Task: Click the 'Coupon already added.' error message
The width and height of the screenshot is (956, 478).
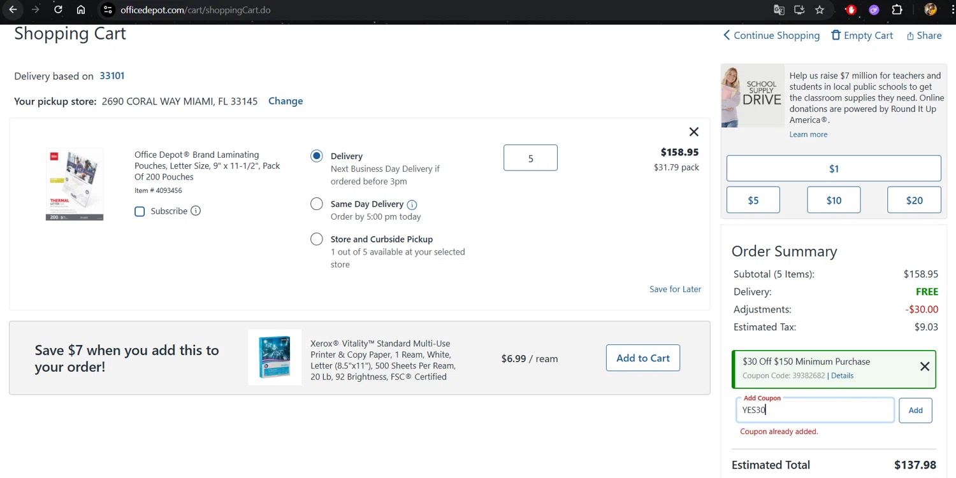Action: point(779,432)
